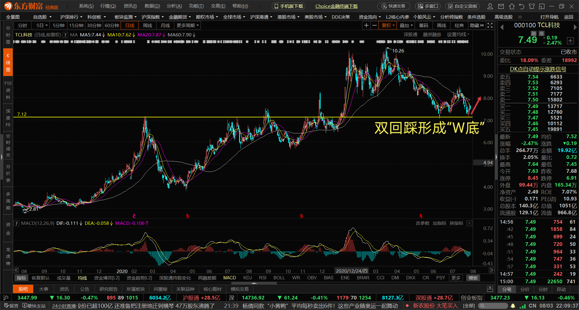
Task: Switch to 分时 intraday view
Action: point(23,26)
